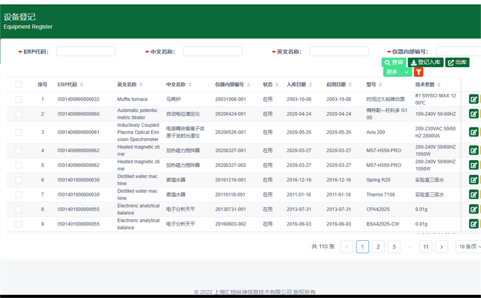
Task: Click the pagination ellipsis to jump pages
Action: [x=410, y=247]
